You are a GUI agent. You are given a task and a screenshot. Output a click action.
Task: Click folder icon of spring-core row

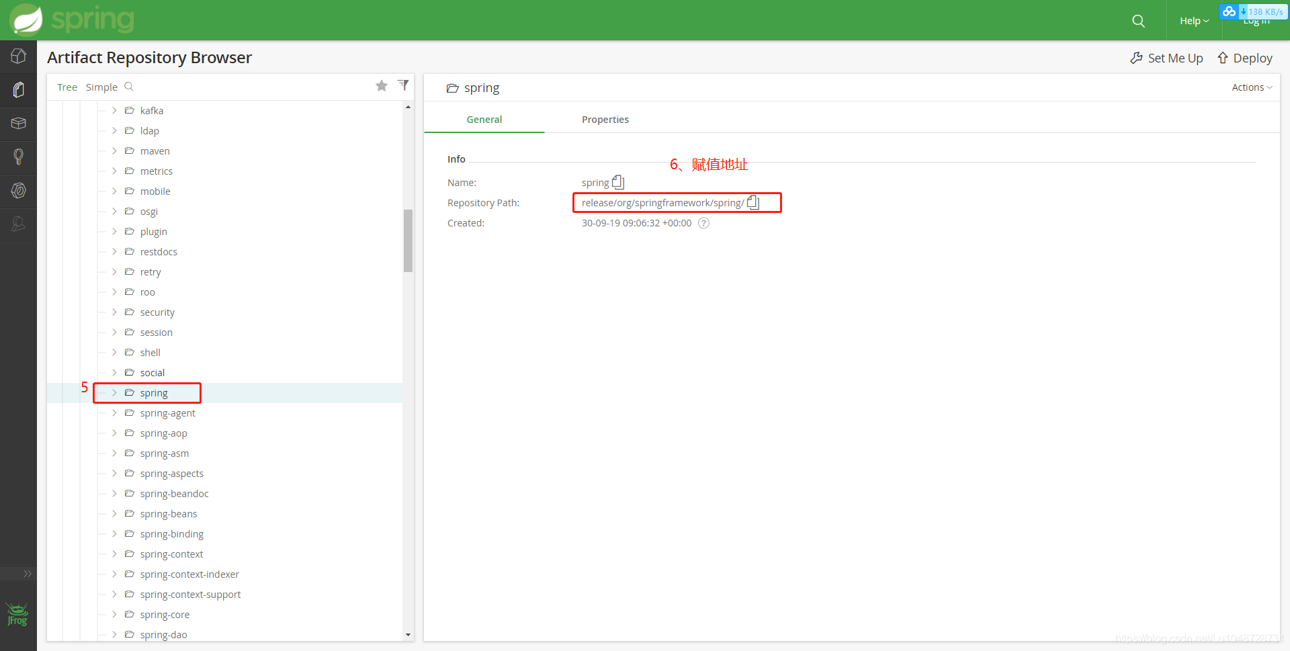point(130,614)
